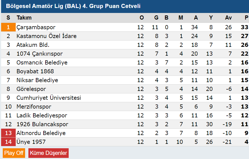Click the Av column header

click(x=228, y=18)
